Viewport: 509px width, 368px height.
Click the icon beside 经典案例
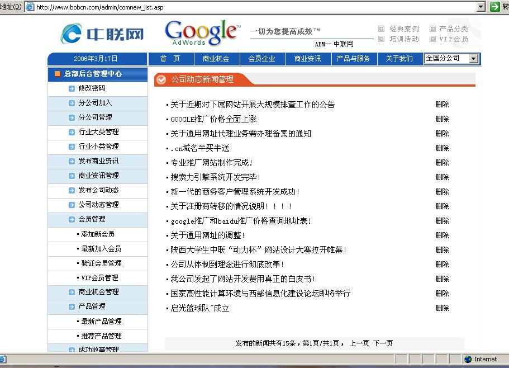coord(382,29)
